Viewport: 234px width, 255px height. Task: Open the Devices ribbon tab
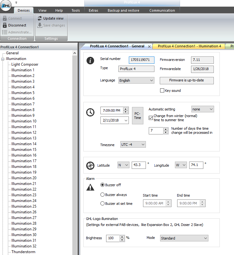24,10
